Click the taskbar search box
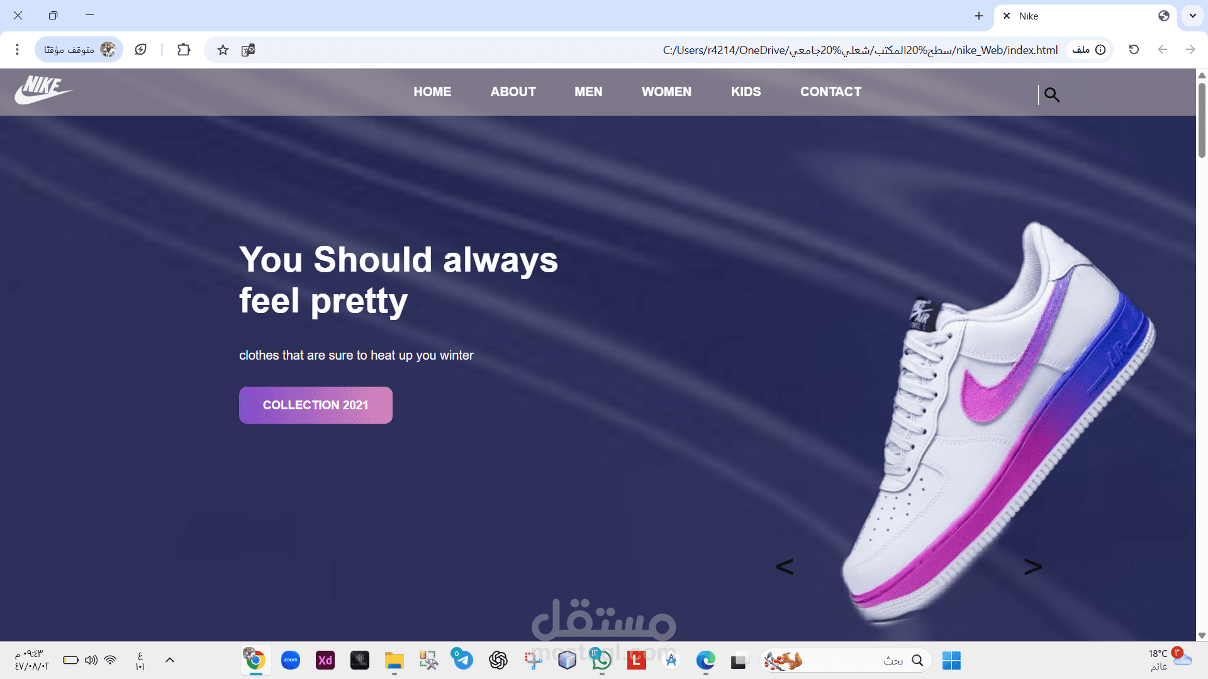The width and height of the screenshot is (1208, 679). pyautogui.click(x=846, y=660)
